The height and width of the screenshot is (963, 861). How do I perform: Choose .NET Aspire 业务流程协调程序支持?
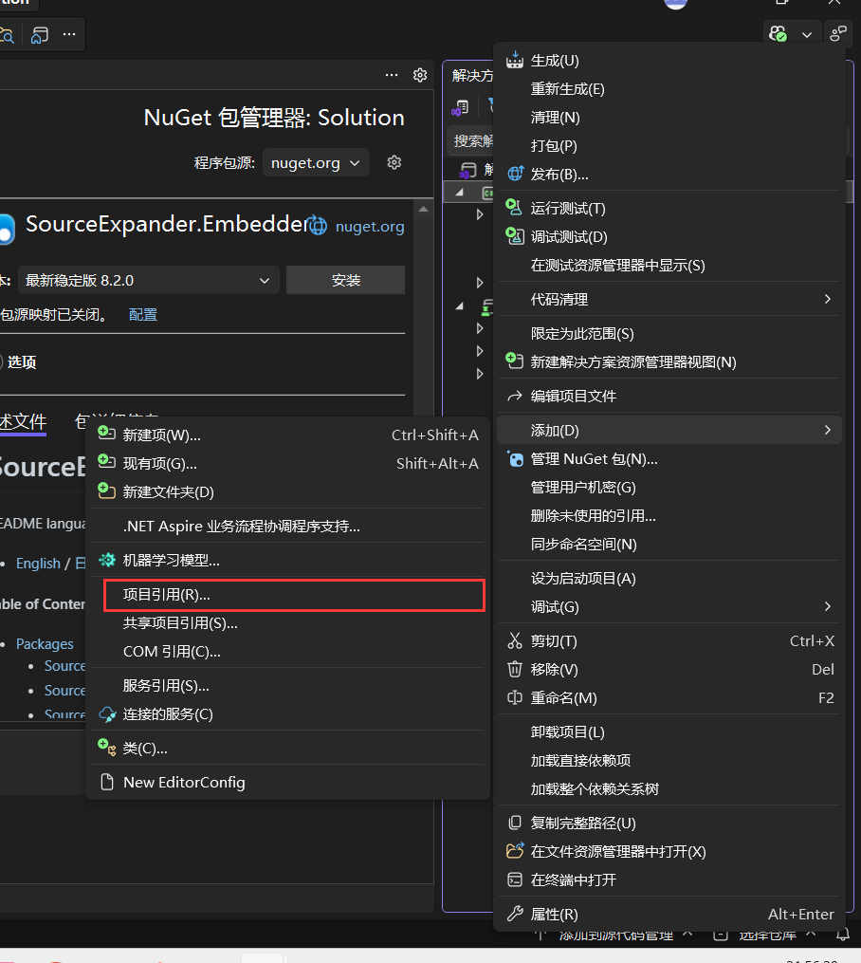[x=288, y=527]
